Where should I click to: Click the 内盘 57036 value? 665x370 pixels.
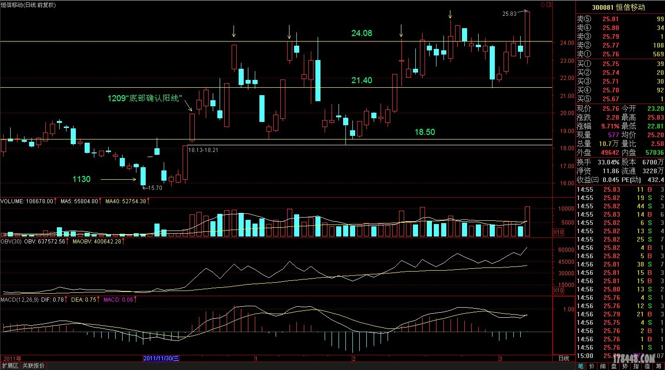[654, 152]
